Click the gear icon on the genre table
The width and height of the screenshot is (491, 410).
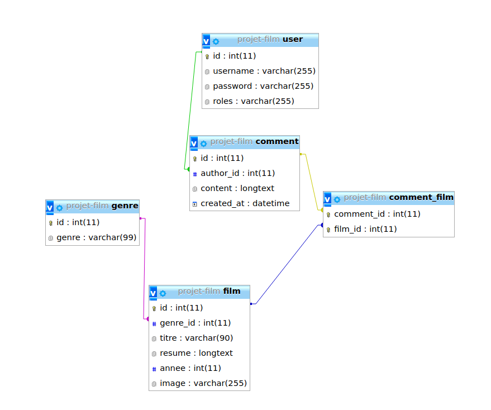(x=59, y=207)
